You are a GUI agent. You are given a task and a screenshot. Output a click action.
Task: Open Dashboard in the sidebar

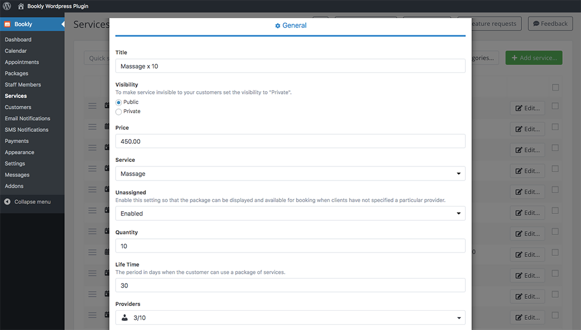click(x=18, y=40)
